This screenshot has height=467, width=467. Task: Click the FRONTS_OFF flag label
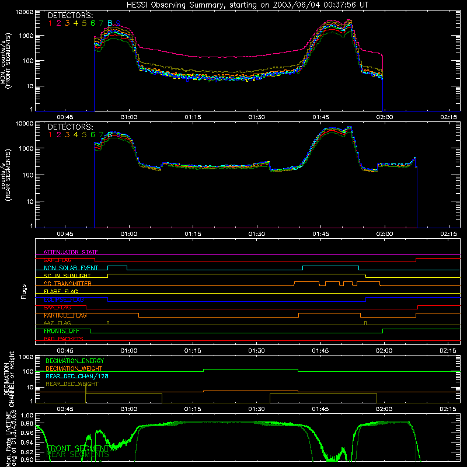click(62, 331)
